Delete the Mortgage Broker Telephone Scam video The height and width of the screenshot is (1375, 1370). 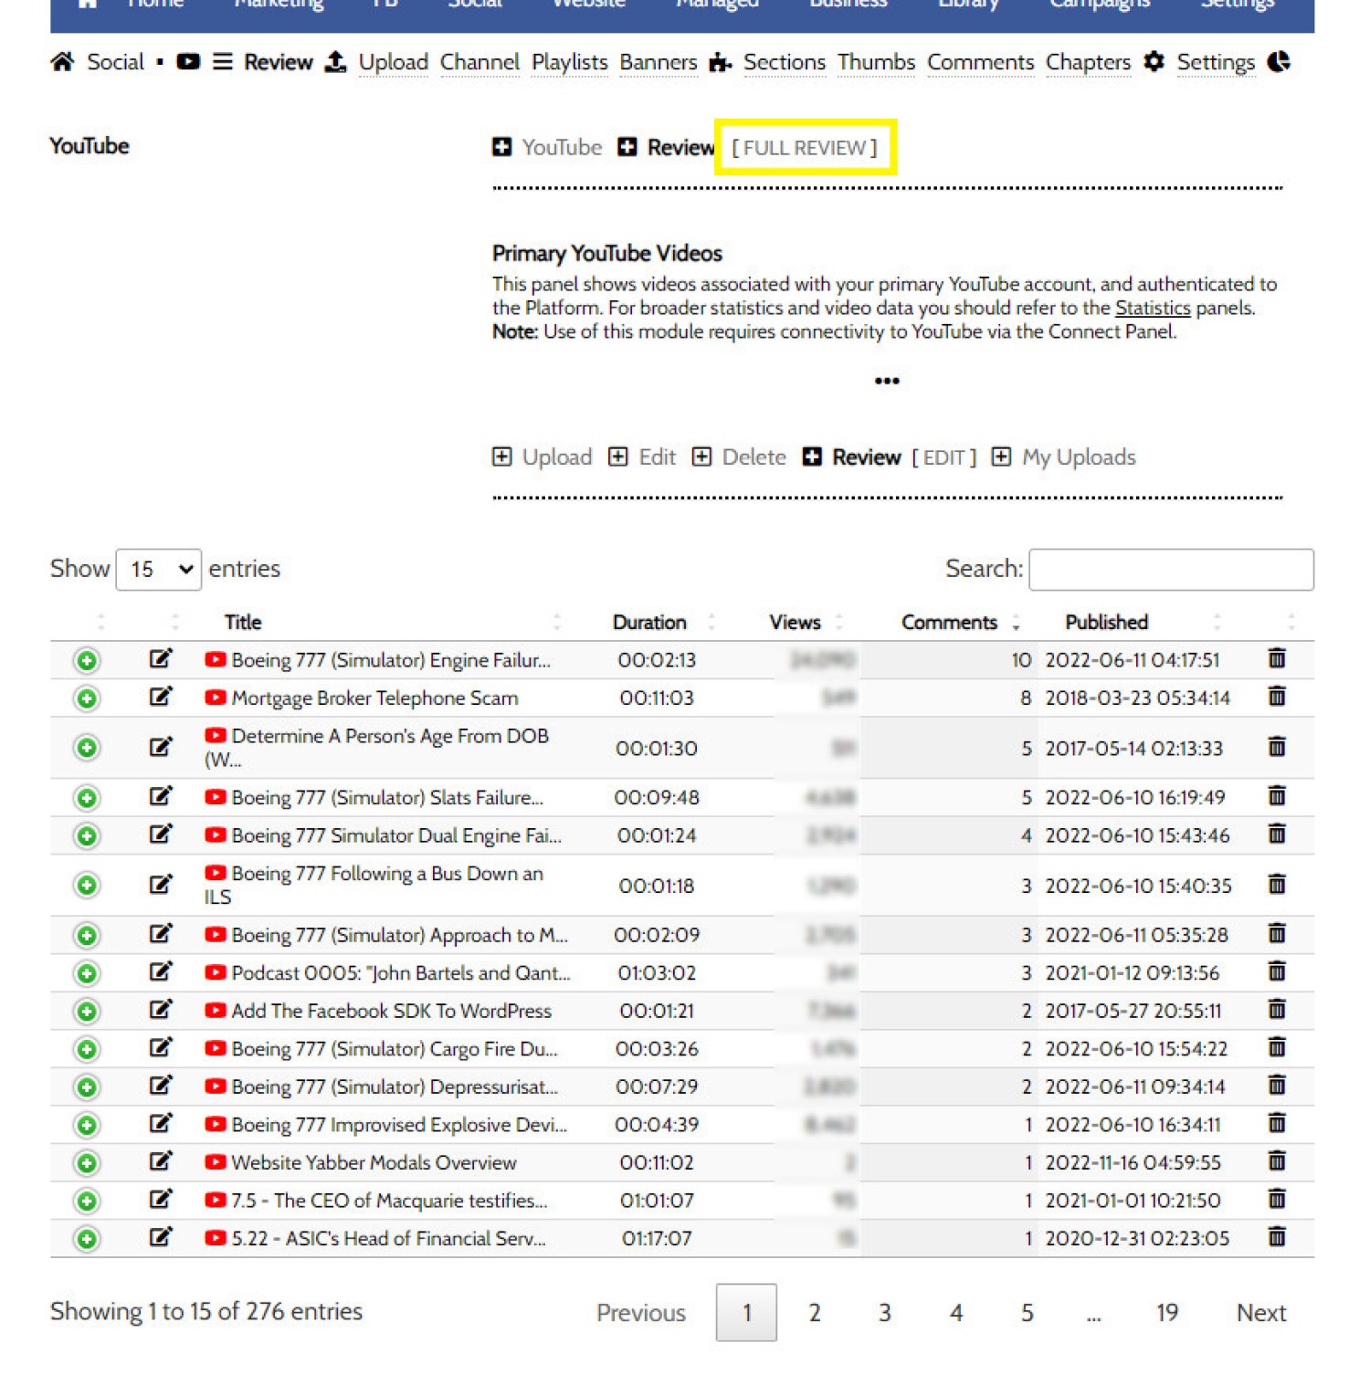click(x=1277, y=698)
